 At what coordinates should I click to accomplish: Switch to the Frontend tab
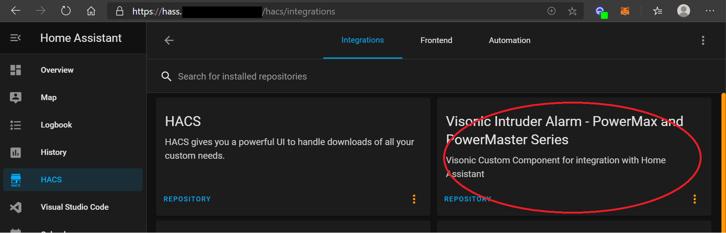[436, 40]
